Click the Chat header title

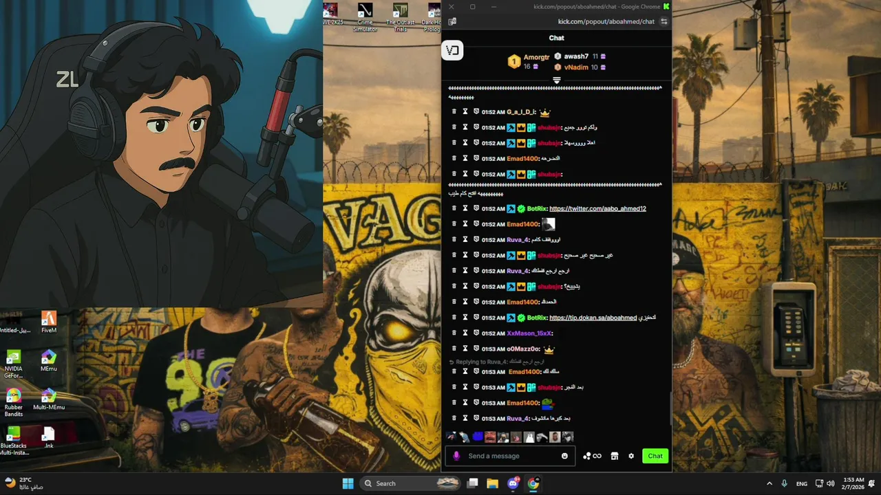coord(556,38)
